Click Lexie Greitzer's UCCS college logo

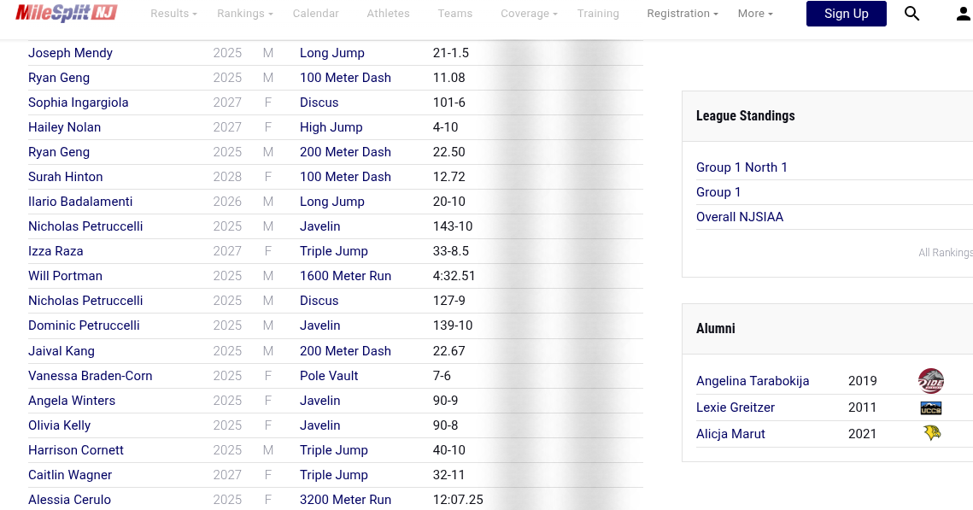point(930,408)
